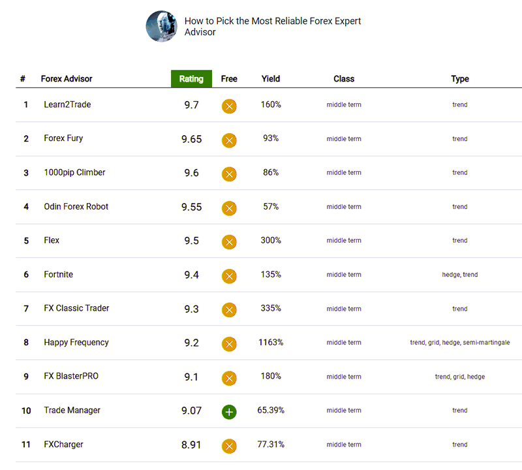This screenshot has height=470, width=522.
Task: Click the 9.5 rating value
Action: tap(191, 240)
